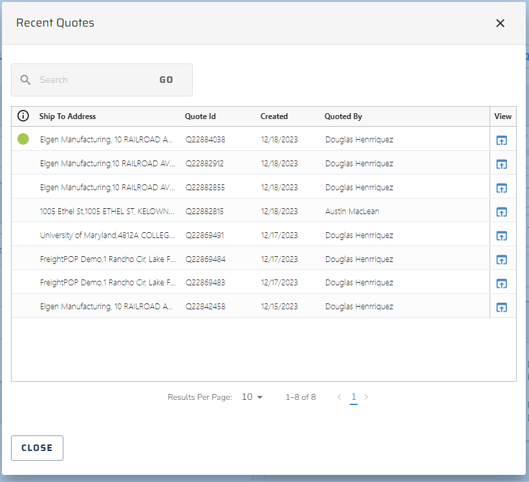Open view icon for quote Q22882912

click(501, 164)
